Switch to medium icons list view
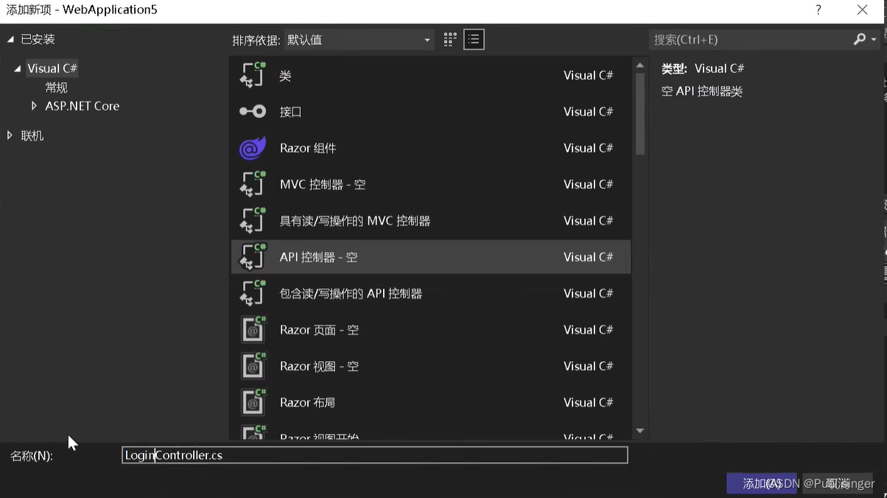The image size is (887, 498). pos(474,40)
